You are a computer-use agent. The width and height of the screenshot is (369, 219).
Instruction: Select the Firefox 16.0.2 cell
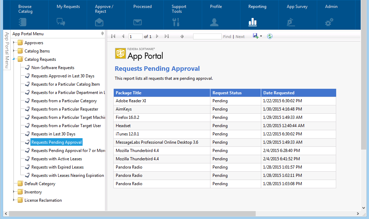pyautogui.click(x=162, y=117)
